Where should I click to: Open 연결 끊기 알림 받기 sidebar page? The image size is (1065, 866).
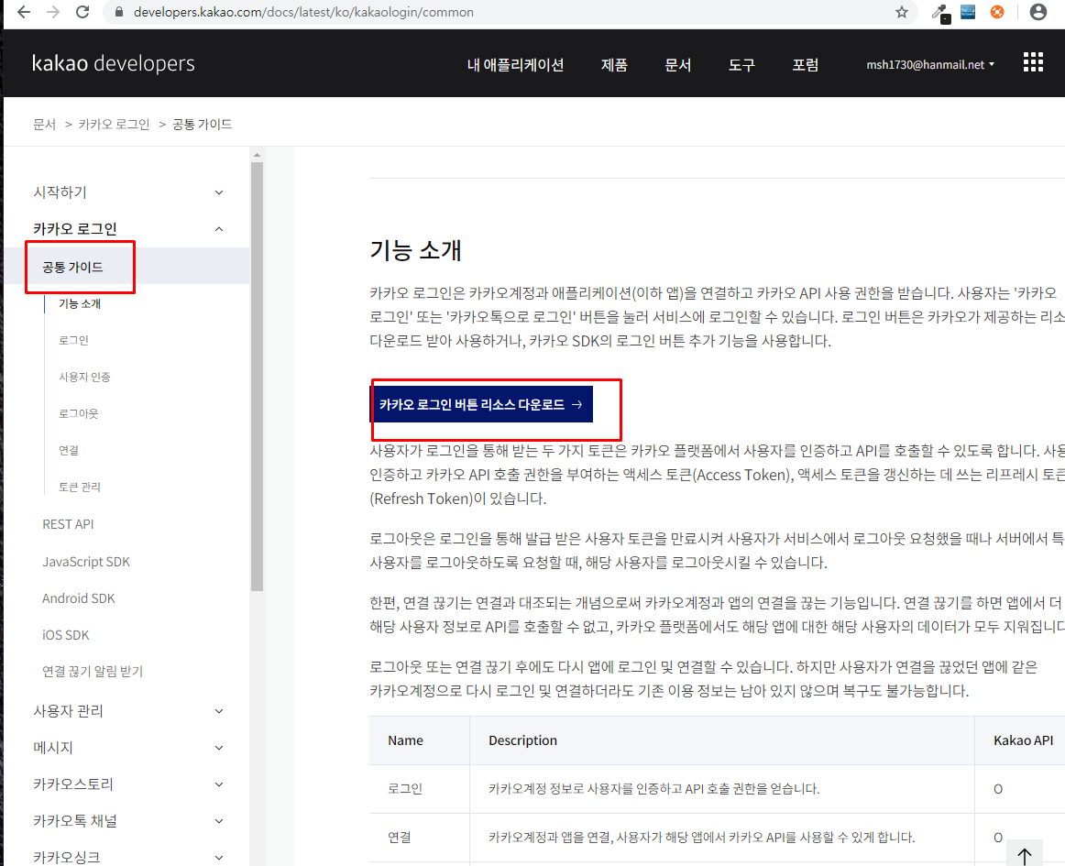(x=93, y=672)
